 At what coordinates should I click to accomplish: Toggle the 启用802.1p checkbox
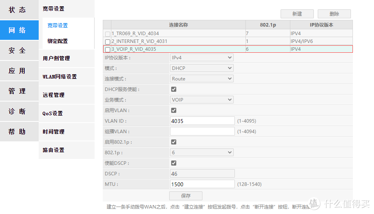(x=174, y=142)
